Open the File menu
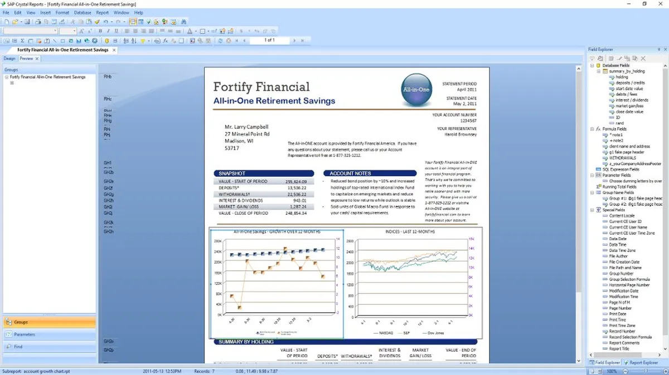This screenshot has height=375, width=669. pyautogui.click(x=6, y=12)
